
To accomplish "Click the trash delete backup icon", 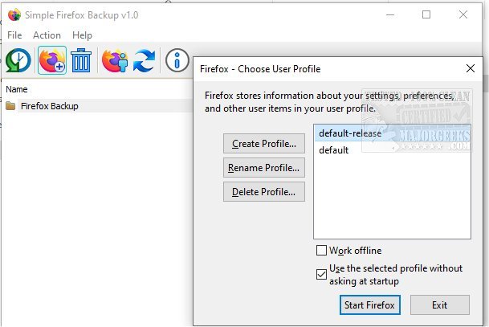I will pos(81,60).
